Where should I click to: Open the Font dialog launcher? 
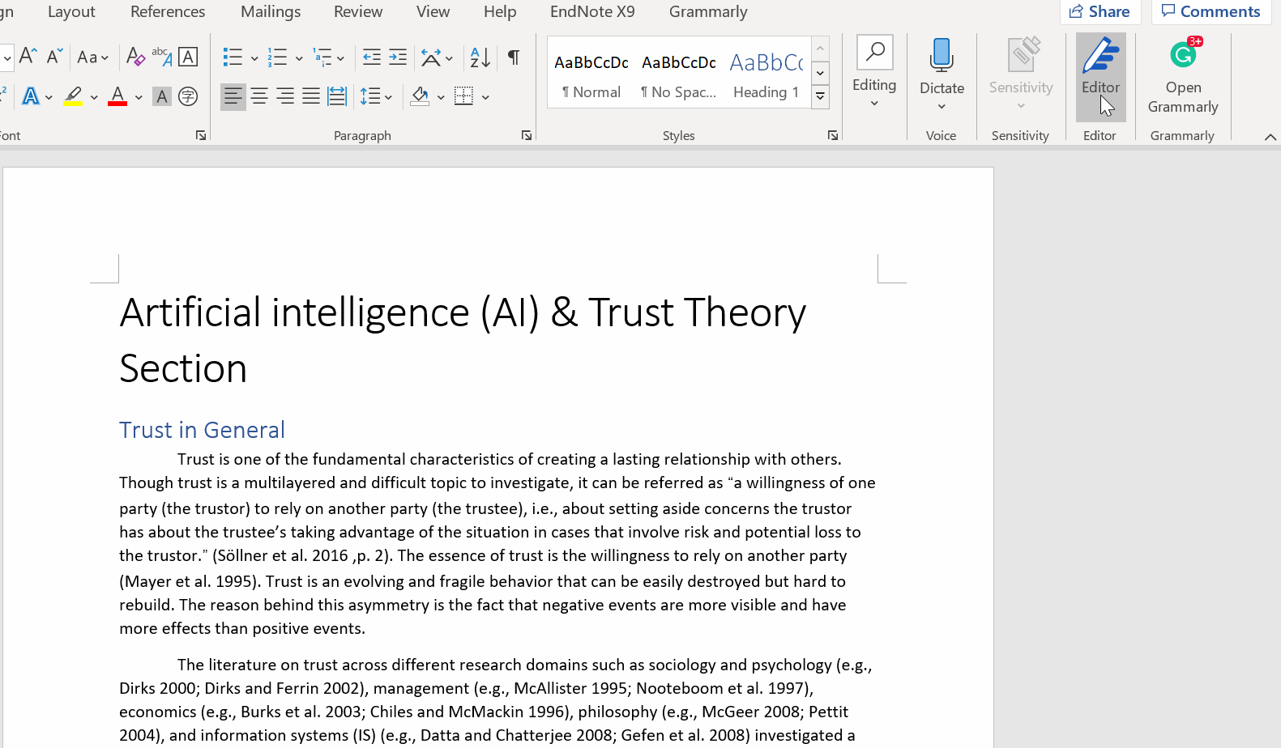coord(201,135)
